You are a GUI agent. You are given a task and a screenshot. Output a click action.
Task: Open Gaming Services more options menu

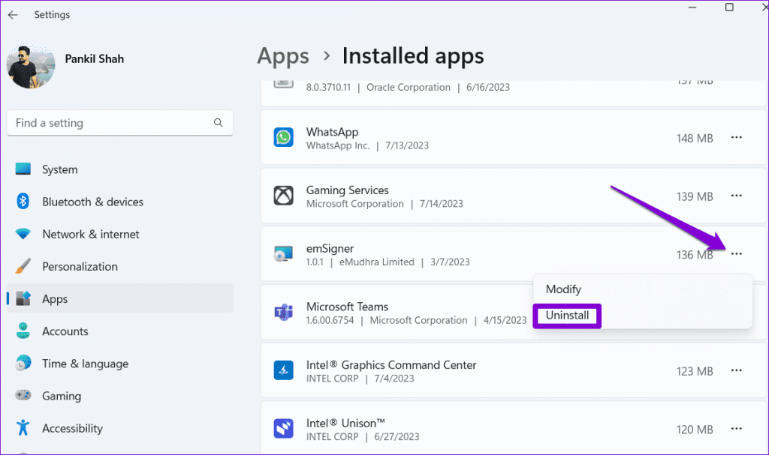736,196
